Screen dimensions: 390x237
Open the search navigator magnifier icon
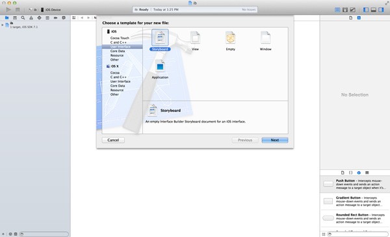point(23,18)
